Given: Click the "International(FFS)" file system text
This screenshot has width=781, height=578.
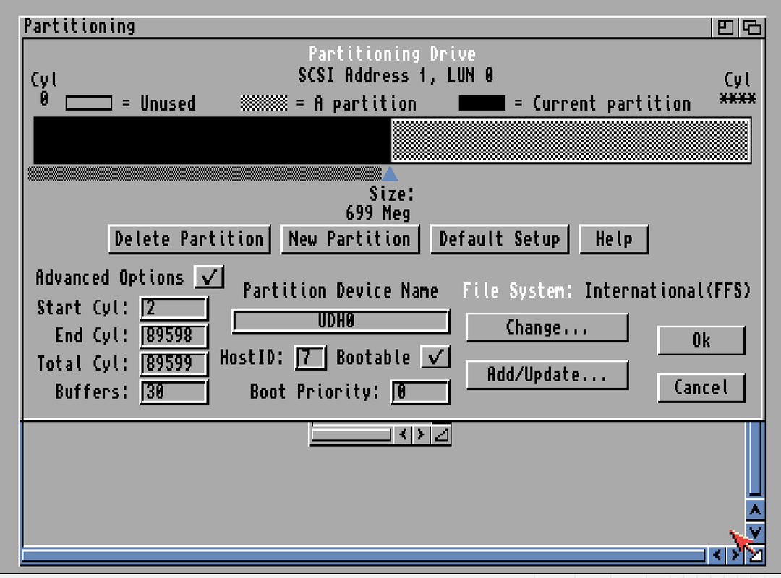Looking at the screenshot, I should click(x=667, y=290).
